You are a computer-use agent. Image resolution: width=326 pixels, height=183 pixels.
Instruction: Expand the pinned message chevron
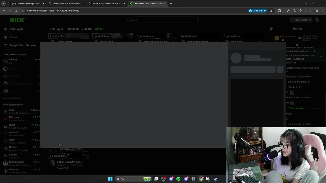pos(321,57)
